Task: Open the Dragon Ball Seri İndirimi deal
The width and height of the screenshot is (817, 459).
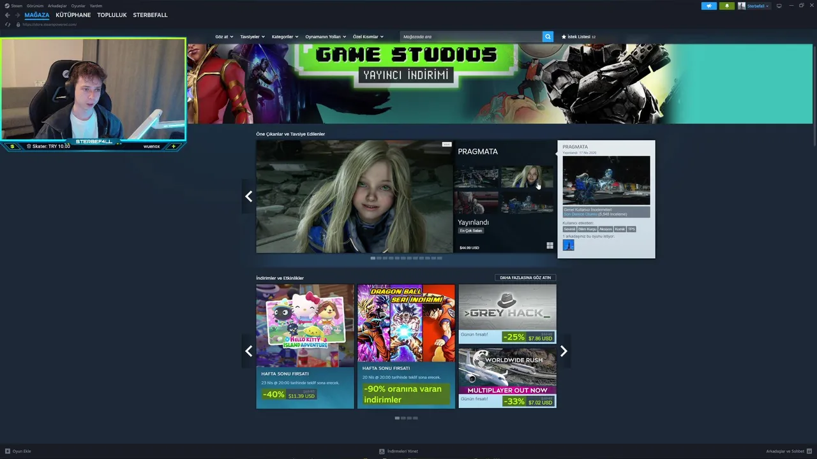Action: click(x=406, y=346)
